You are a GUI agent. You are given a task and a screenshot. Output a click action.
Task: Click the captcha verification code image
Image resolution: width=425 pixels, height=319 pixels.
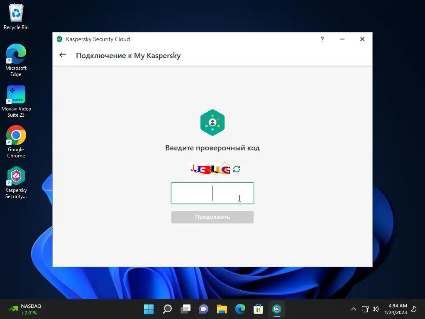[x=210, y=169]
